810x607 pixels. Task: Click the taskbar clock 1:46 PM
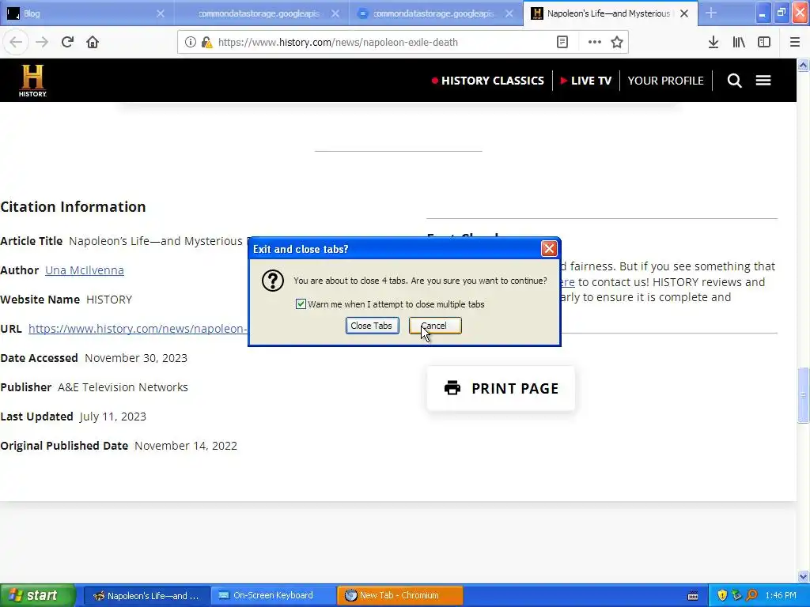(x=781, y=596)
